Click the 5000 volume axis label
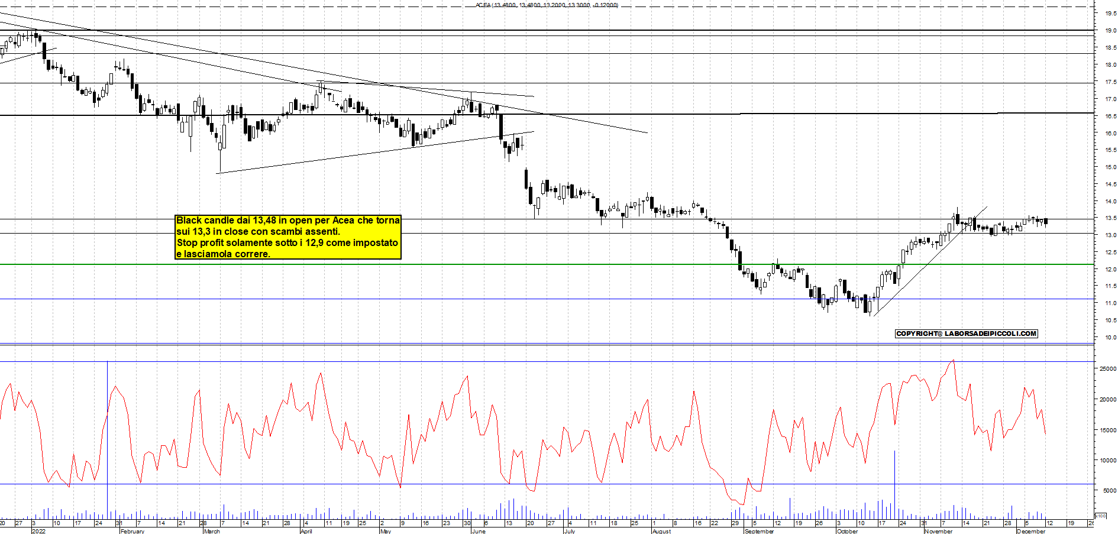The height and width of the screenshot is (534, 1118). pyautogui.click(x=1110, y=490)
